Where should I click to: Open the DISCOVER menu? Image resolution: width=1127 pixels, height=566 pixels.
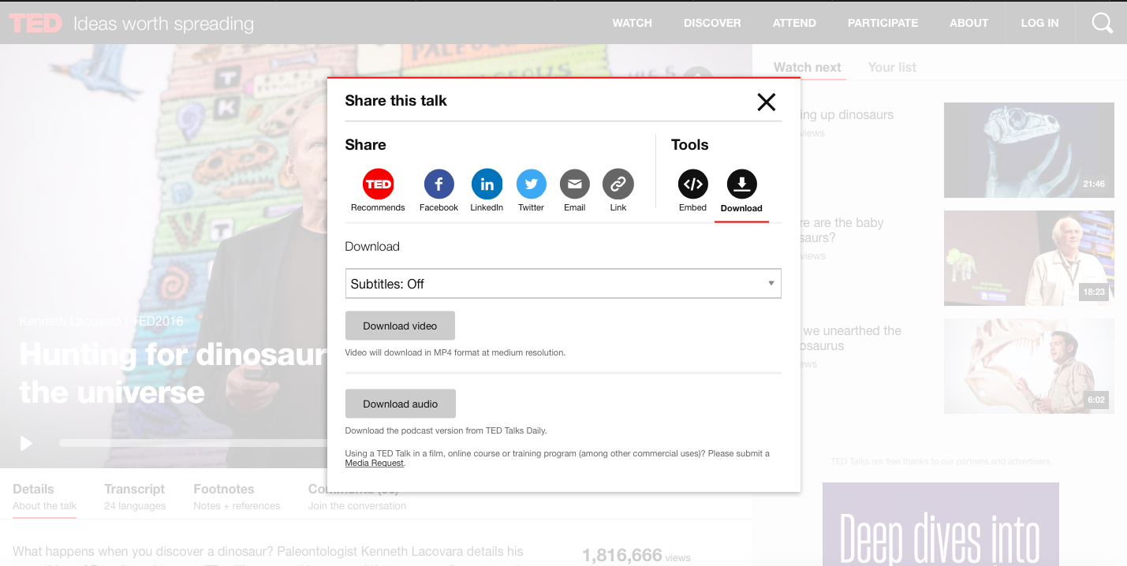click(x=712, y=23)
